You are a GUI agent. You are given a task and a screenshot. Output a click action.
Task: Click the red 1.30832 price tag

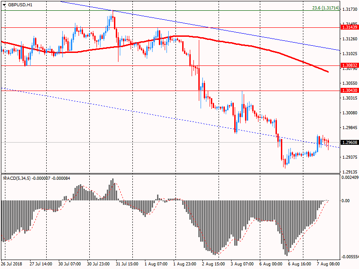click(349, 65)
